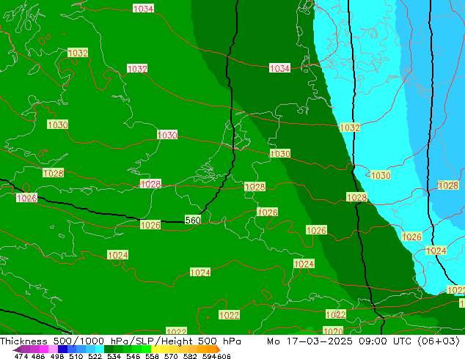Viewport: 465px width, 359px height.
Task: Click the 546 legend value
Action: pyautogui.click(x=133, y=356)
